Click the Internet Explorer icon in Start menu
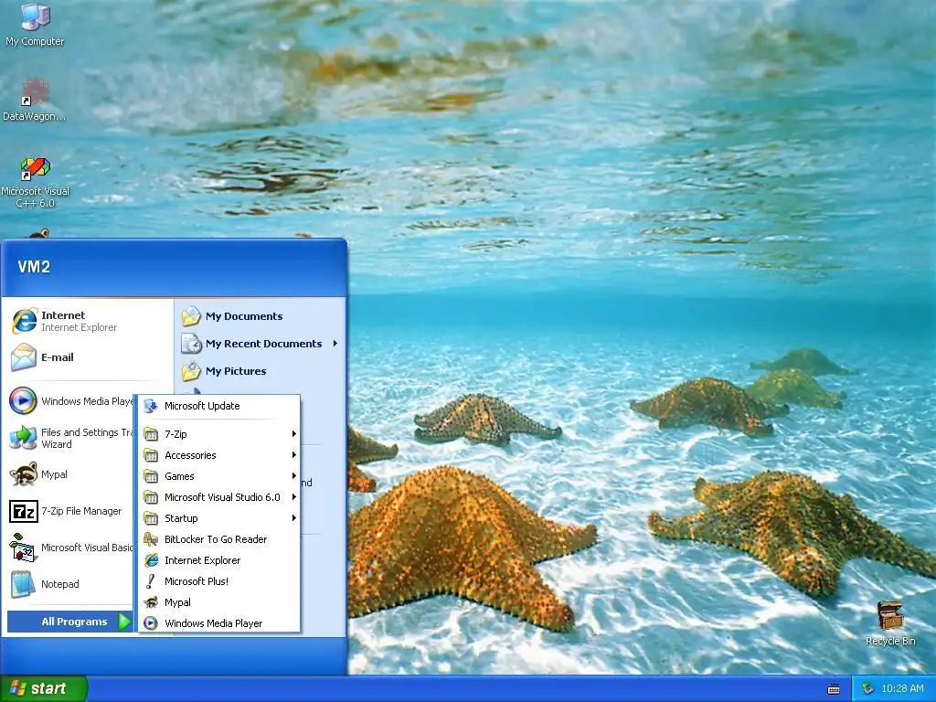 tap(25, 321)
